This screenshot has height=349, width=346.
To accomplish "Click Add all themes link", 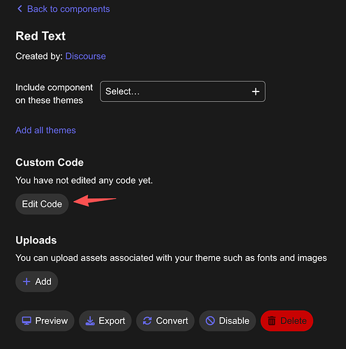I will (45, 131).
